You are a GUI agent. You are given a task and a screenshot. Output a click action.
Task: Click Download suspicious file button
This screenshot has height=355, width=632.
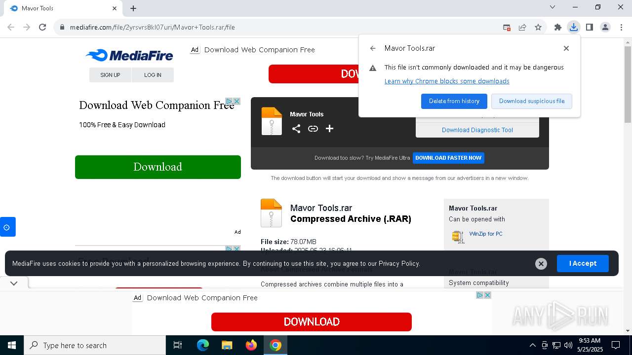(532, 101)
